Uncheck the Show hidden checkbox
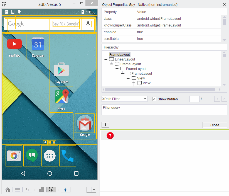Screen dimensions: 229x196 pyautogui.click(x=154, y=99)
